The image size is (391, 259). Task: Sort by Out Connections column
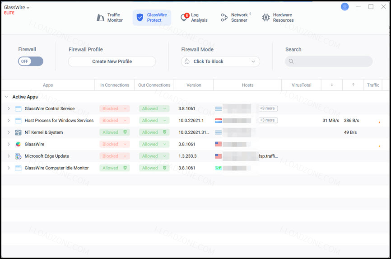[x=154, y=85]
